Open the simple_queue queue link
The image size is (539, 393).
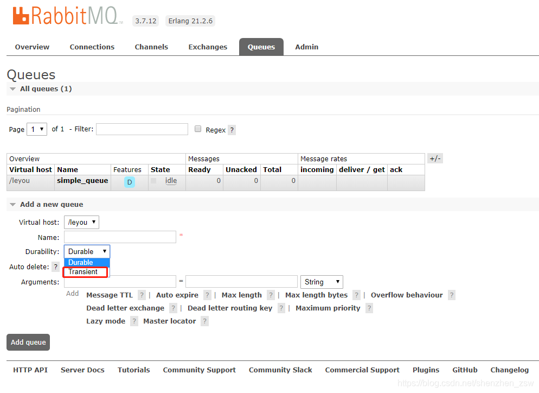pos(82,181)
